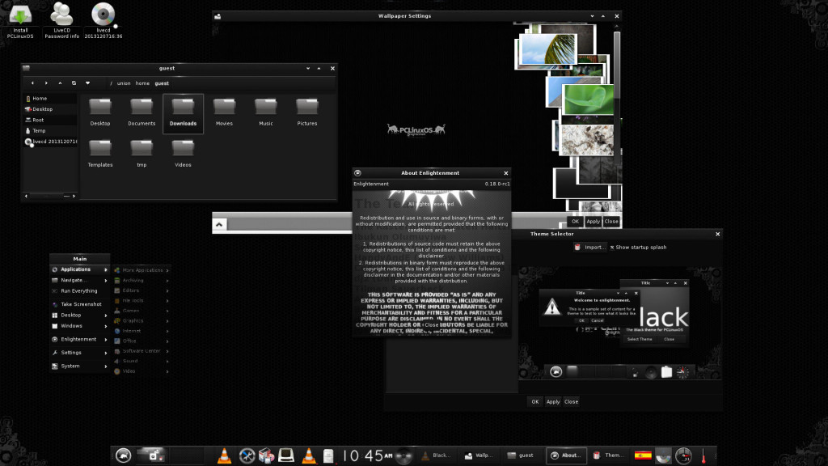Click the shelf clock showing 10:45
The height and width of the screenshot is (466, 828).
click(x=368, y=455)
